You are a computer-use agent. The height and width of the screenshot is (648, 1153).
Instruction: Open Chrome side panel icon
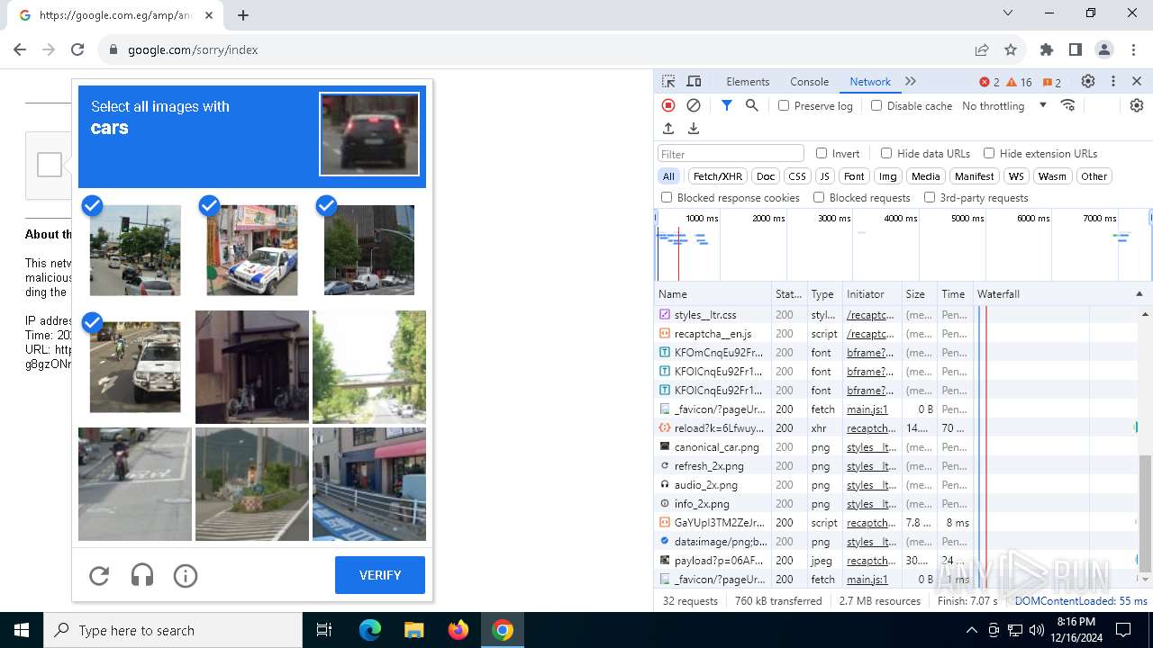pyautogui.click(x=1076, y=49)
